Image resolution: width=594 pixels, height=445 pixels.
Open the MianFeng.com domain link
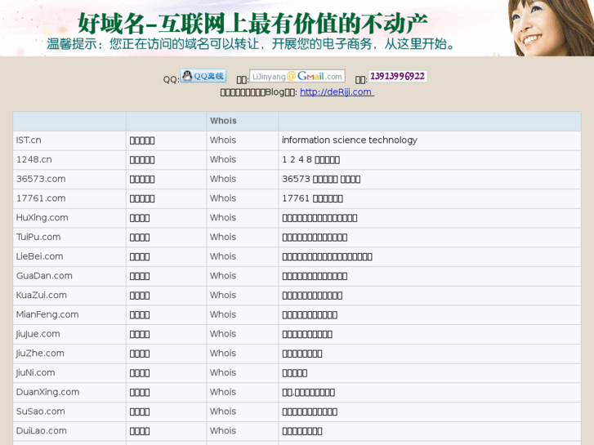47,314
